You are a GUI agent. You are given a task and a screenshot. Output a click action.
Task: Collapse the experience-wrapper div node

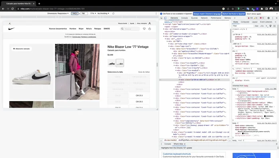tap(164, 36)
